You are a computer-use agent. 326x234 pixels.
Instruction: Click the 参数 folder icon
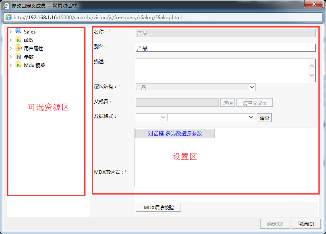pyautogui.click(x=18, y=57)
